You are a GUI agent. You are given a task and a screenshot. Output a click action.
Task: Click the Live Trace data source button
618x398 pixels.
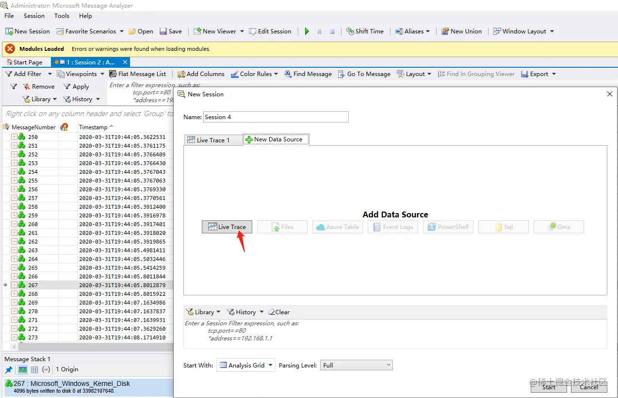(x=227, y=227)
